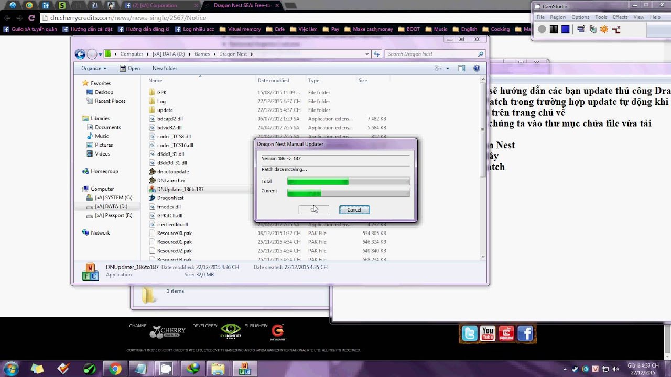Select [xA] Passport (F:) drive

[113, 215]
